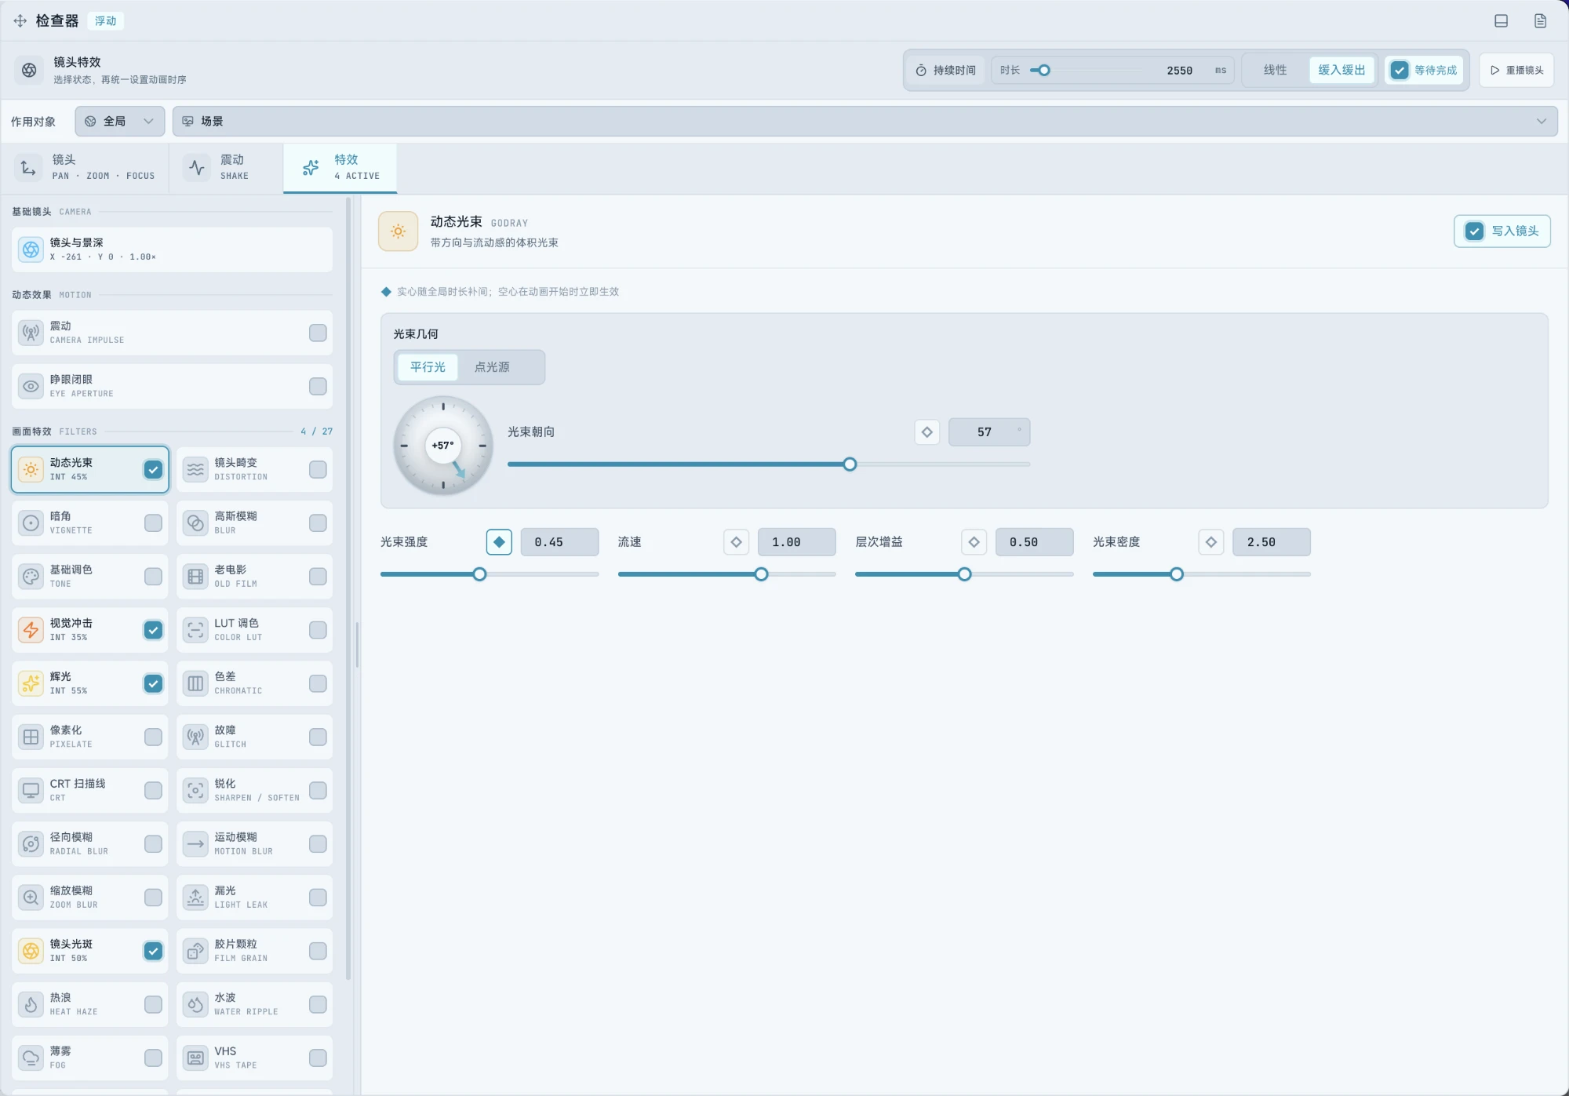Viewport: 1569px width, 1096px height.
Task: Click the 视觉冲击 lightning icon
Action: tap(31, 630)
